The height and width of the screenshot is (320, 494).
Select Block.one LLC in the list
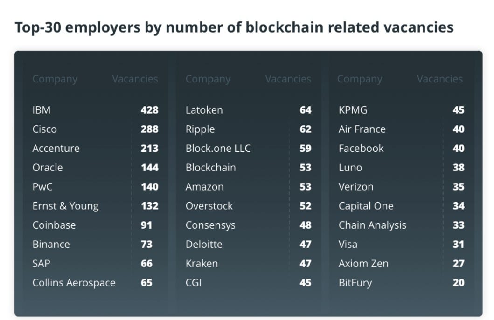click(218, 149)
